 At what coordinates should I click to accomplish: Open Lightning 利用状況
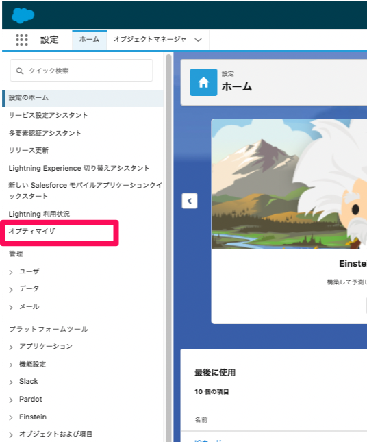pyautogui.click(x=39, y=214)
